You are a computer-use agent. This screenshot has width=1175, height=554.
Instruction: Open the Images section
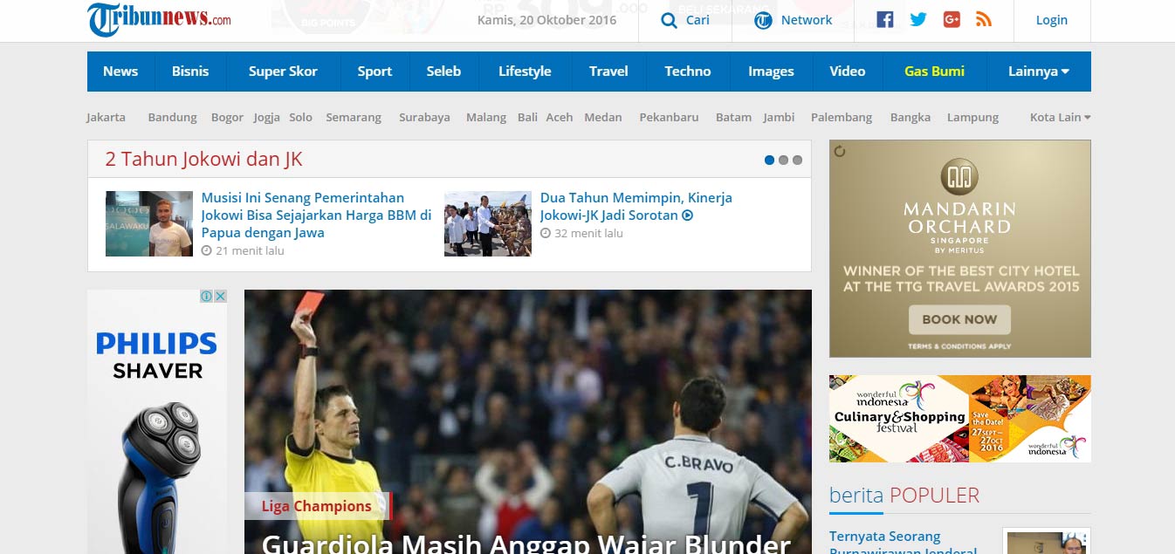point(771,72)
